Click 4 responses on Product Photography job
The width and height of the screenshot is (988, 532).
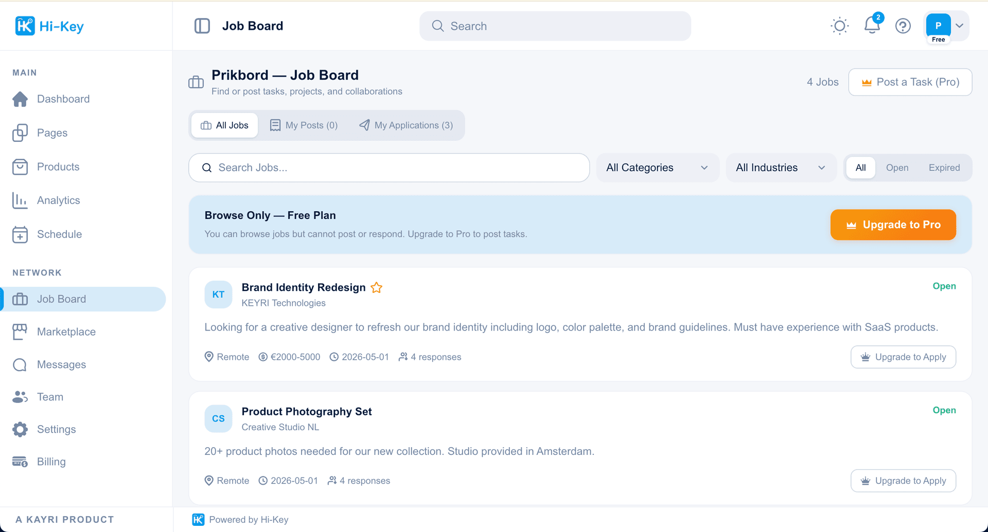(x=359, y=481)
